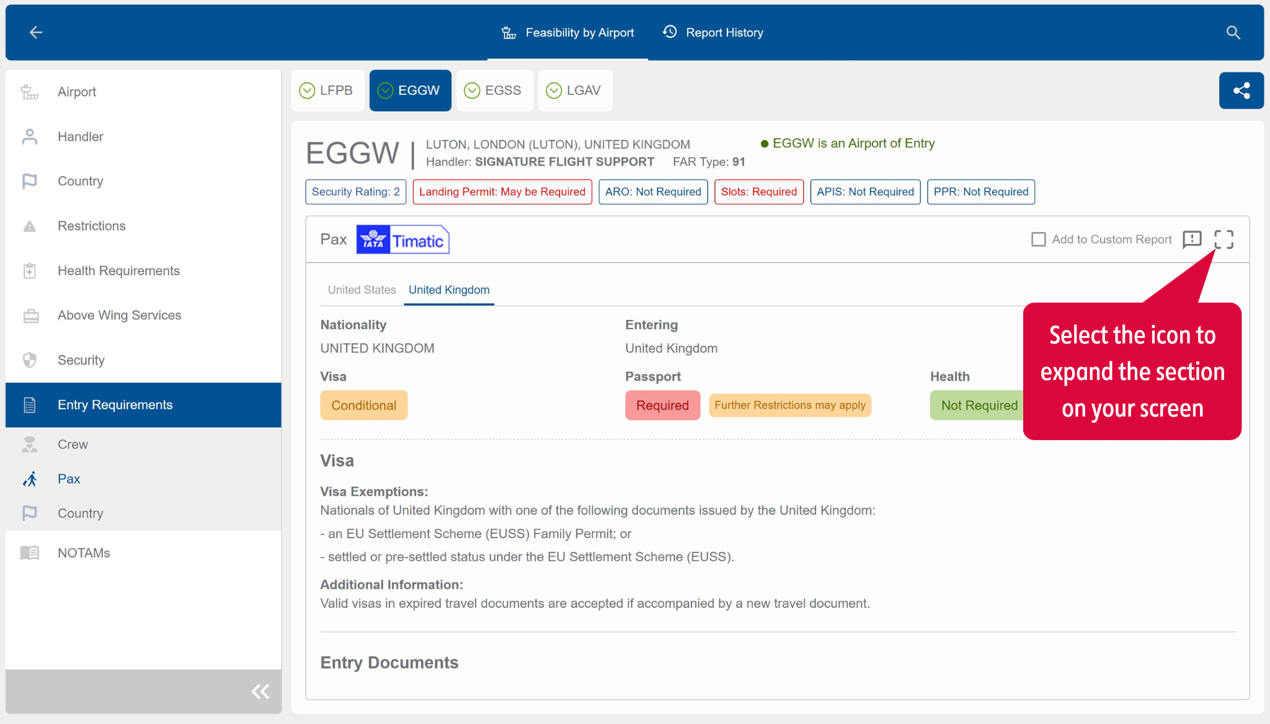Open Report History tab
The height and width of the screenshot is (724, 1270).
713,32
